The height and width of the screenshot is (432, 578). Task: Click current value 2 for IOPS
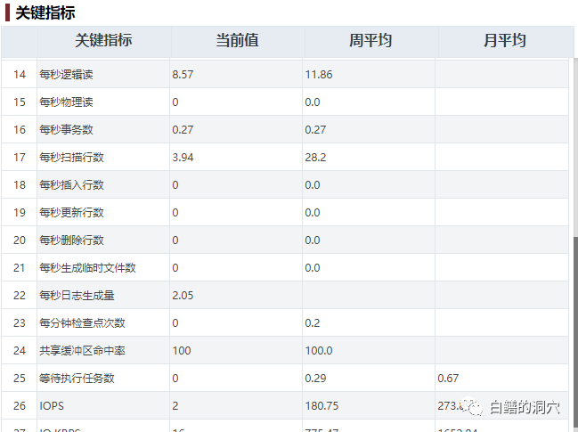coord(175,406)
